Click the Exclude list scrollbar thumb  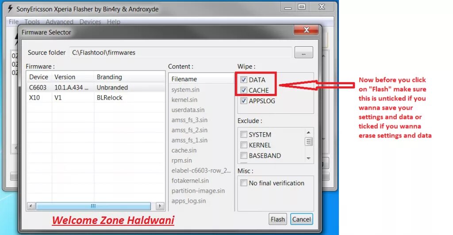click(308, 142)
